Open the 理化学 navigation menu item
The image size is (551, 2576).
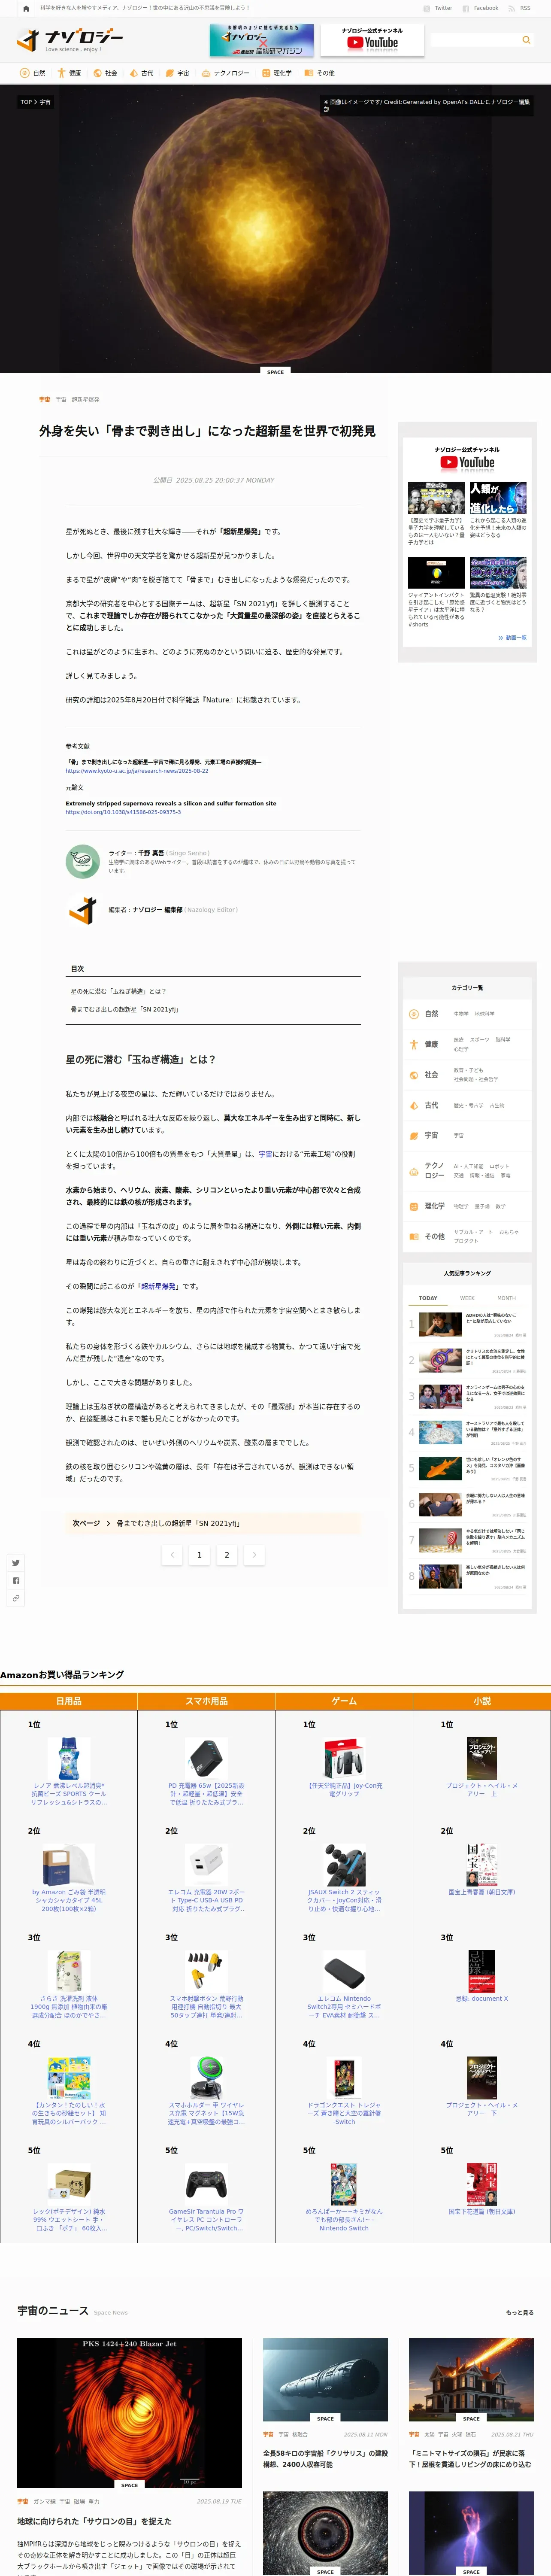(x=276, y=73)
